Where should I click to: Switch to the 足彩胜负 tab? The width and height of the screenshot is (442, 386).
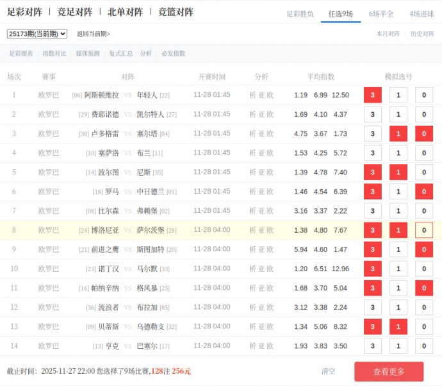tap(300, 13)
